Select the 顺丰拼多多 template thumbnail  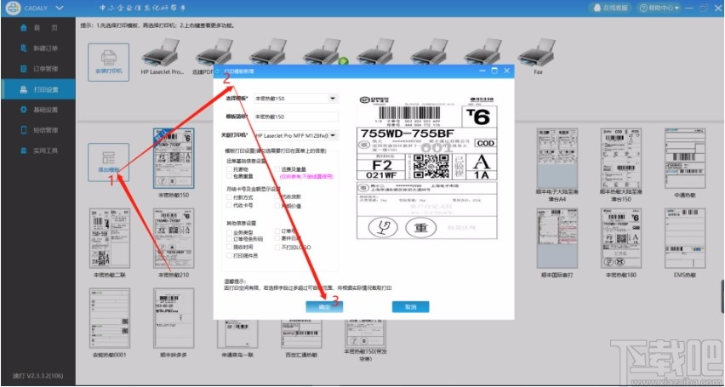pos(174,318)
